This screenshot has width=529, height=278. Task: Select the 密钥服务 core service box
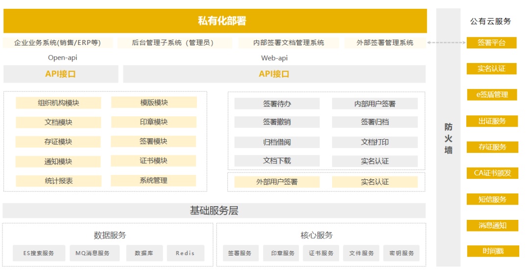pyautogui.click(x=401, y=253)
